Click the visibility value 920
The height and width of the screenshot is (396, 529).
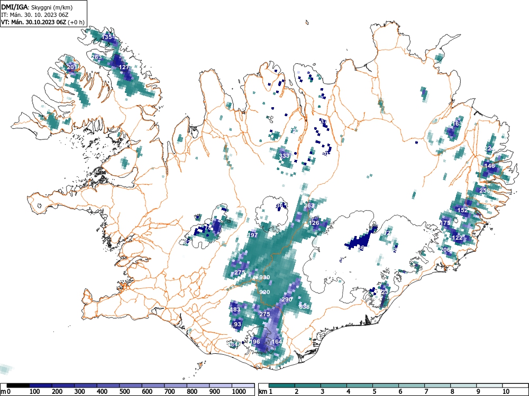[264, 292]
